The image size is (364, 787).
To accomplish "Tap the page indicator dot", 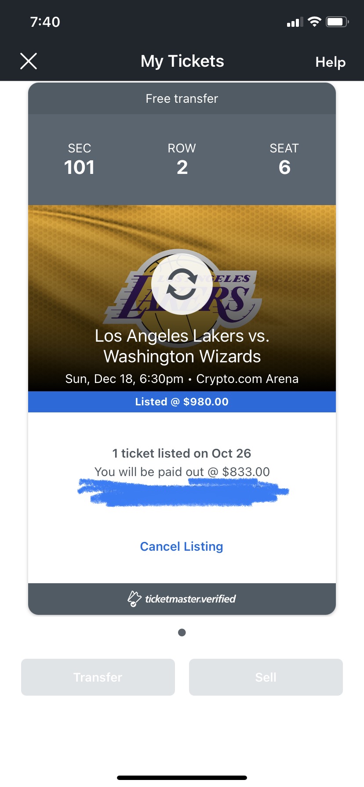I will 182,632.
